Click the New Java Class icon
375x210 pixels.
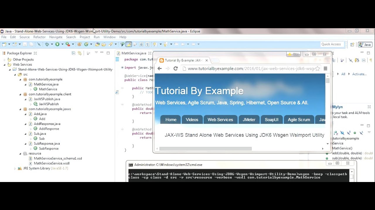click(86, 44)
